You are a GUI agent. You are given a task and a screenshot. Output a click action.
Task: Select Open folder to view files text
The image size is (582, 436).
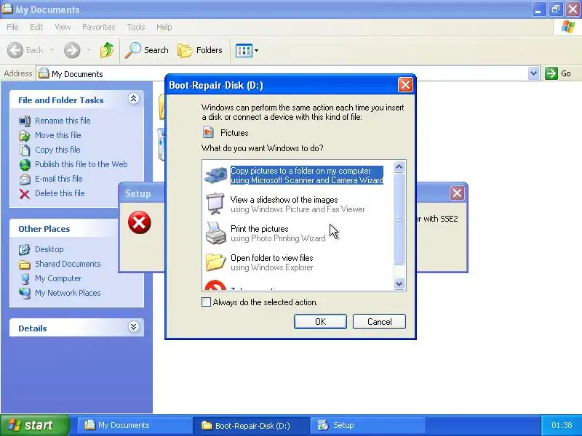pyautogui.click(x=272, y=258)
